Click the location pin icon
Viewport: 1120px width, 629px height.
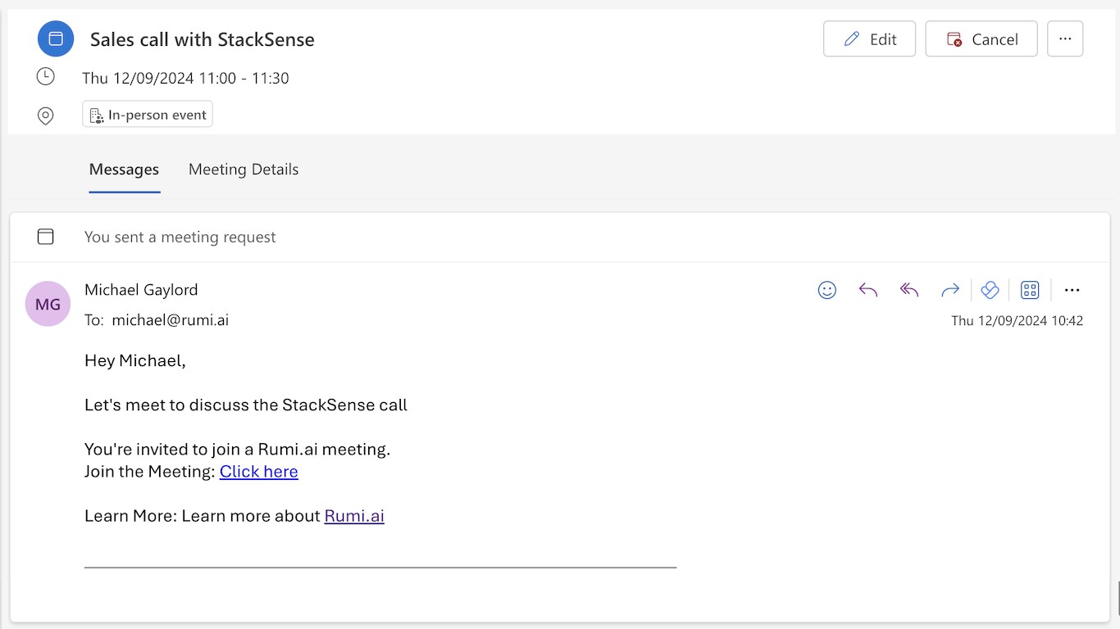click(x=46, y=115)
